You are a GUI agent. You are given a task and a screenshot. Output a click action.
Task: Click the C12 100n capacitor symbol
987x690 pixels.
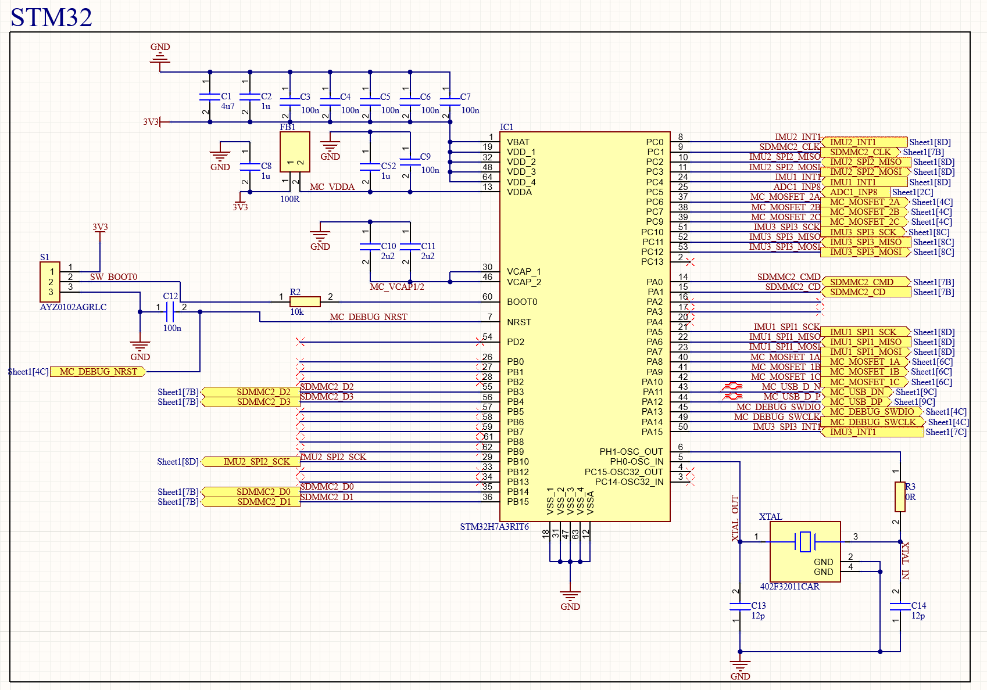(170, 312)
